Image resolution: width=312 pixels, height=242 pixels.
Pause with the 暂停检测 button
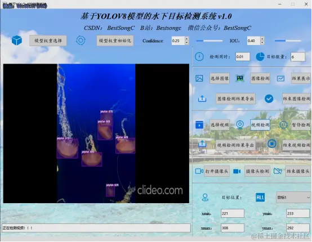click(x=301, y=125)
